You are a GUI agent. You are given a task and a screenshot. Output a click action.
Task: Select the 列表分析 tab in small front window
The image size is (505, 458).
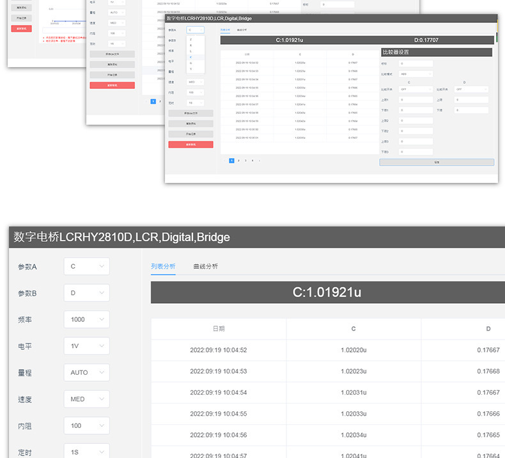(225, 29)
